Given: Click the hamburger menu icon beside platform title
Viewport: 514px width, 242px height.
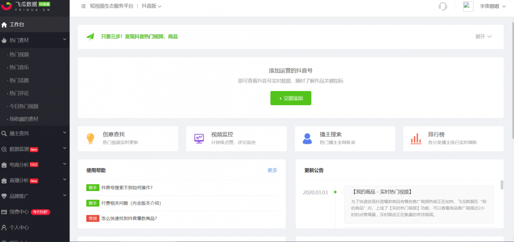Looking at the screenshot, I should click(83, 6).
